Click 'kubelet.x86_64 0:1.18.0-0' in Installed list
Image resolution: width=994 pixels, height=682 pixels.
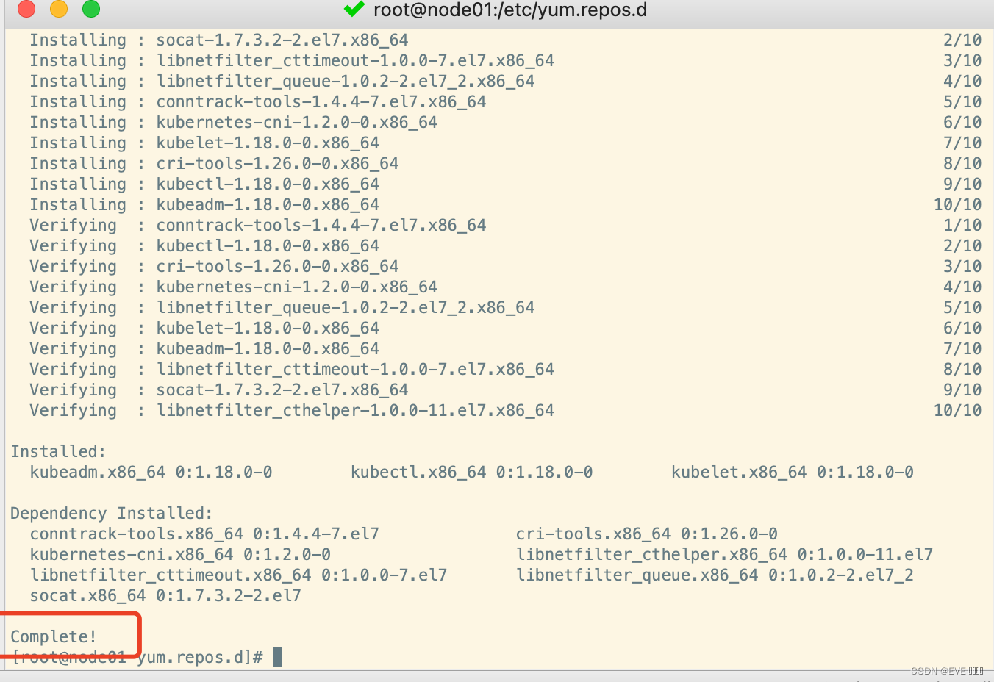click(x=793, y=473)
